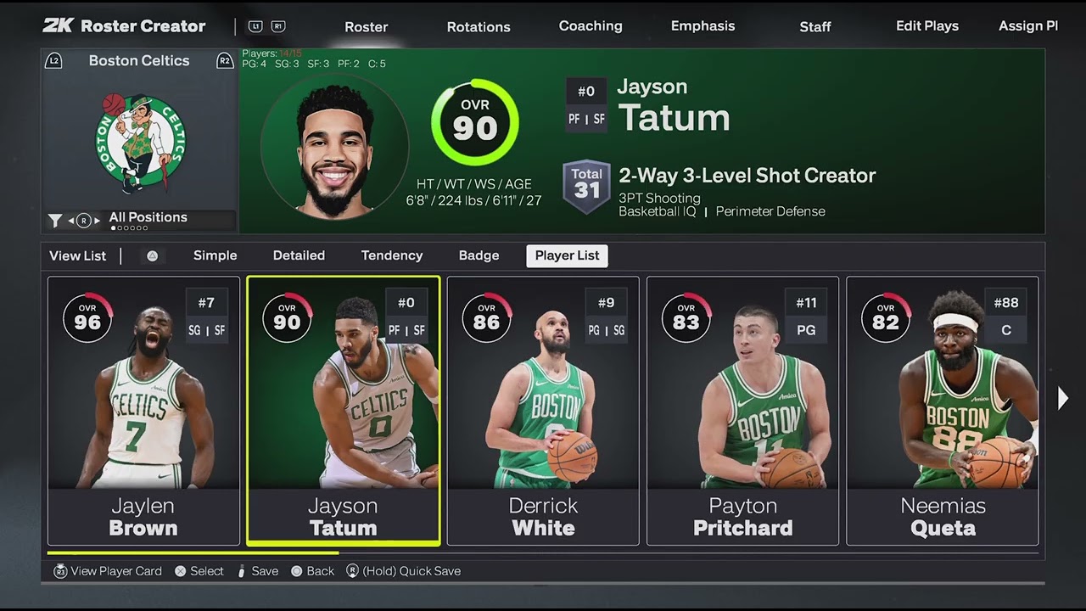Image resolution: width=1086 pixels, height=611 pixels.
Task: Click Derrick White's #9 PG SG position badge
Action: (606, 317)
